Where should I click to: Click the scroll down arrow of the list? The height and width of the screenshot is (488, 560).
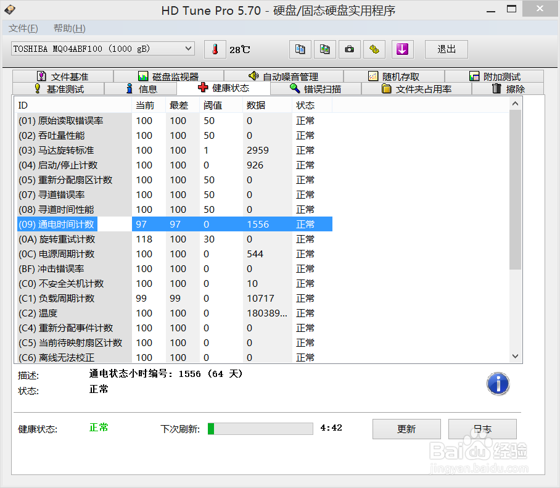tap(515, 356)
